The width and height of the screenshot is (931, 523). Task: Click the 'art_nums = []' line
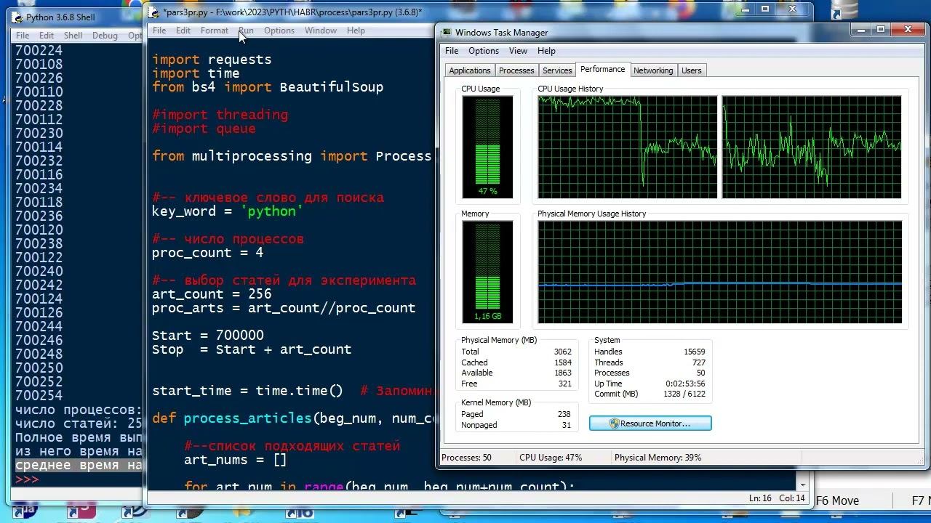[236, 460]
